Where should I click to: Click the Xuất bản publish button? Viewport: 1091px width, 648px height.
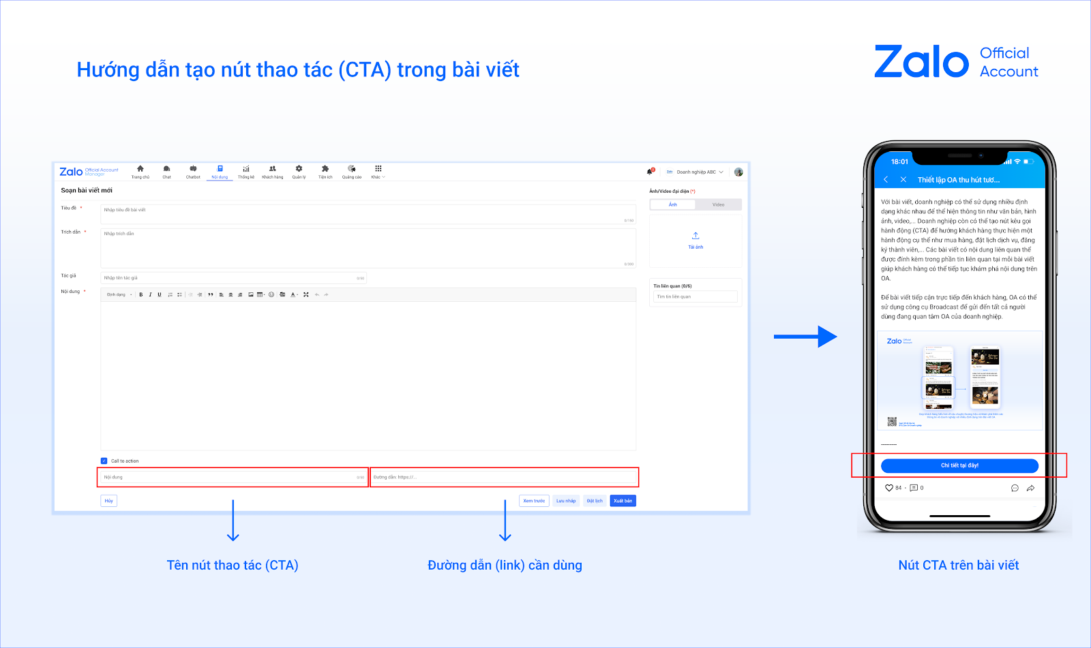coord(623,501)
